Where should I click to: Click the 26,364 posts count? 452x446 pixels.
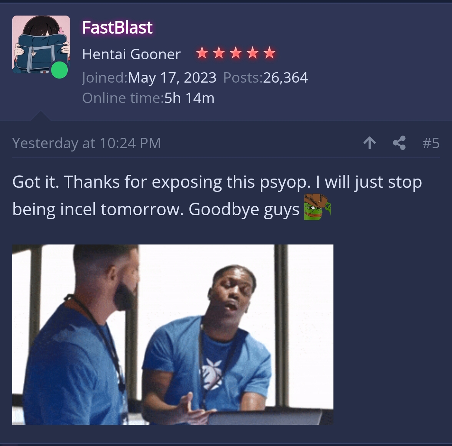285,78
